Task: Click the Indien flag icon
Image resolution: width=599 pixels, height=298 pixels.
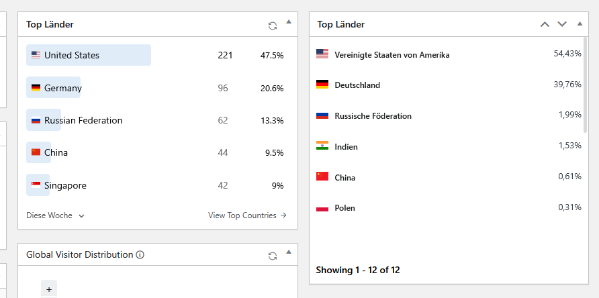Action: pos(322,145)
